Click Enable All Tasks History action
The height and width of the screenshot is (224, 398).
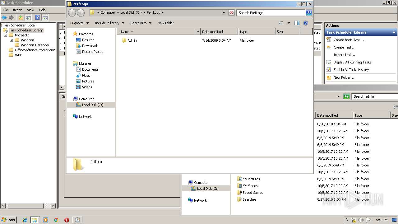351,70
